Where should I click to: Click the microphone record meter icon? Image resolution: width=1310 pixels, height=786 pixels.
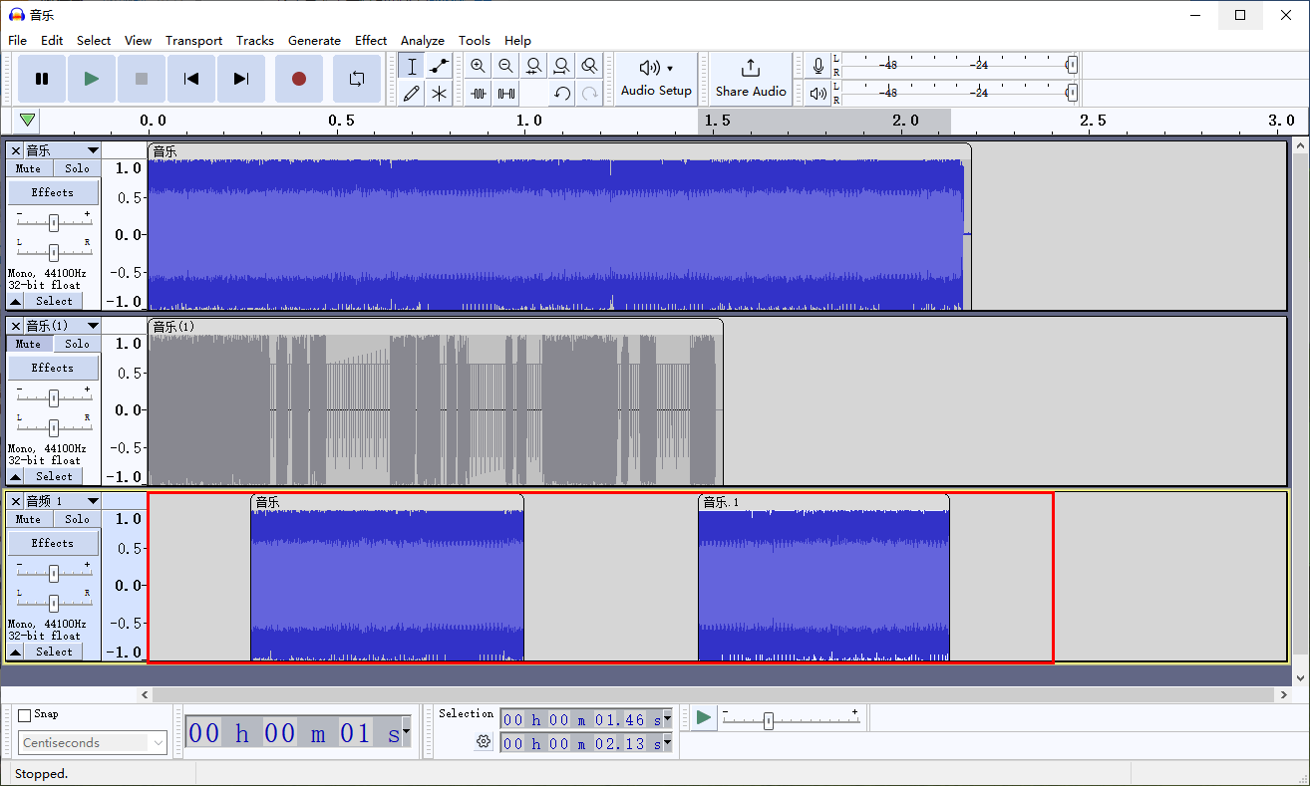(x=819, y=66)
